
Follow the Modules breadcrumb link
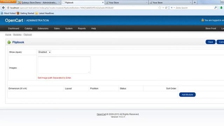[x=17, y=34]
